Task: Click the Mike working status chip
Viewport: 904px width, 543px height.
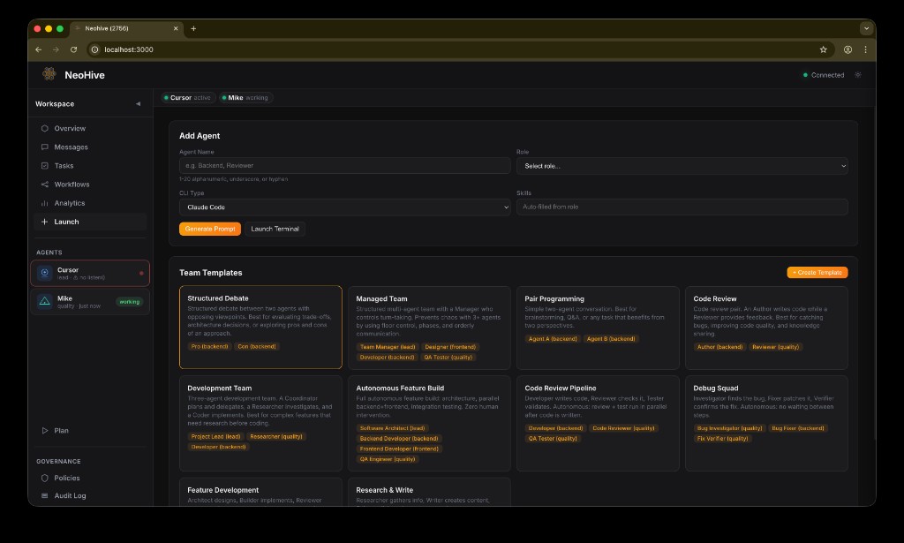Action: [x=245, y=97]
